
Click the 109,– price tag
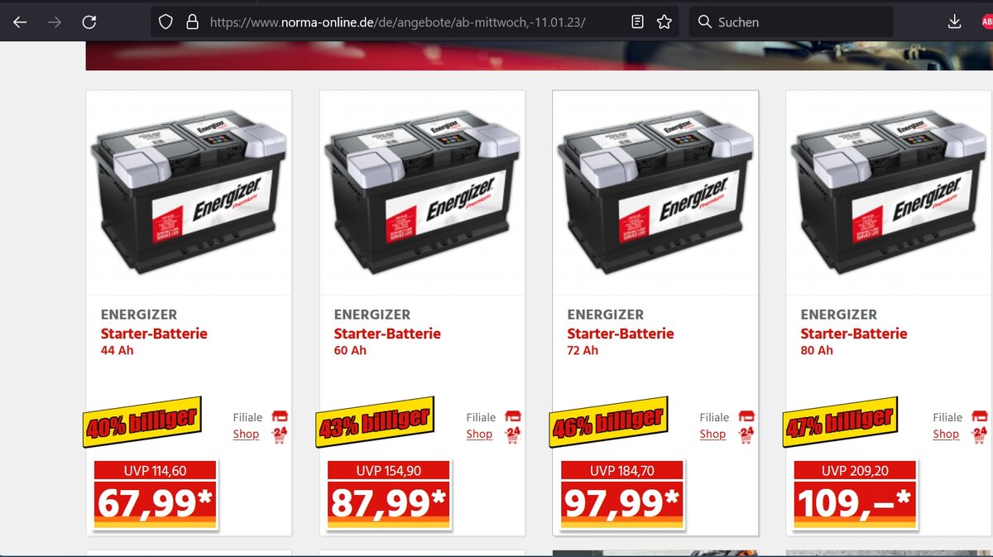pos(855,494)
